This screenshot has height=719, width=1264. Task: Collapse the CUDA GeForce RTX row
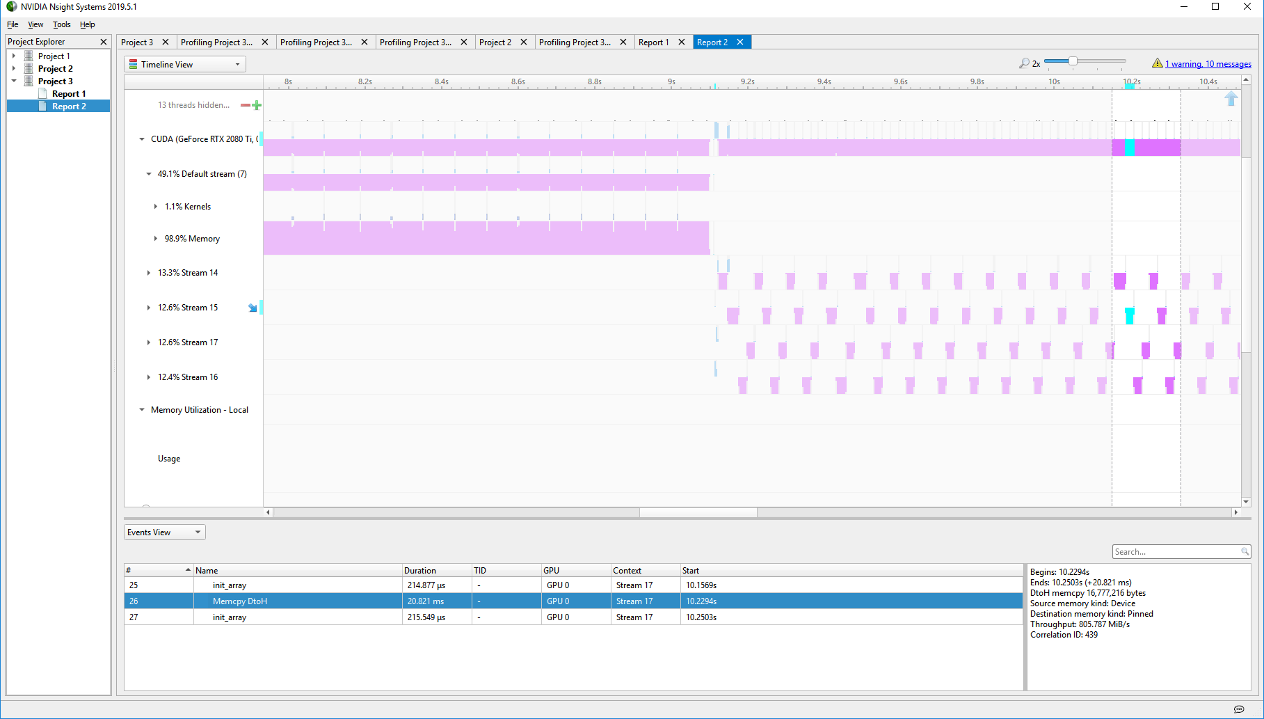pyautogui.click(x=142, y=139)
